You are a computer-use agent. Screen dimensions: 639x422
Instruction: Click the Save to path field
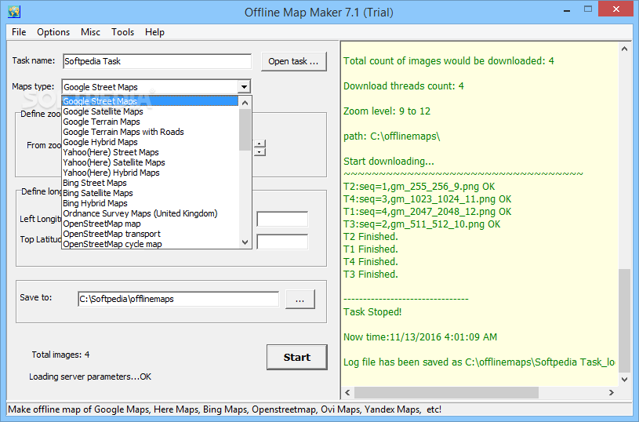tap(178, 299)
